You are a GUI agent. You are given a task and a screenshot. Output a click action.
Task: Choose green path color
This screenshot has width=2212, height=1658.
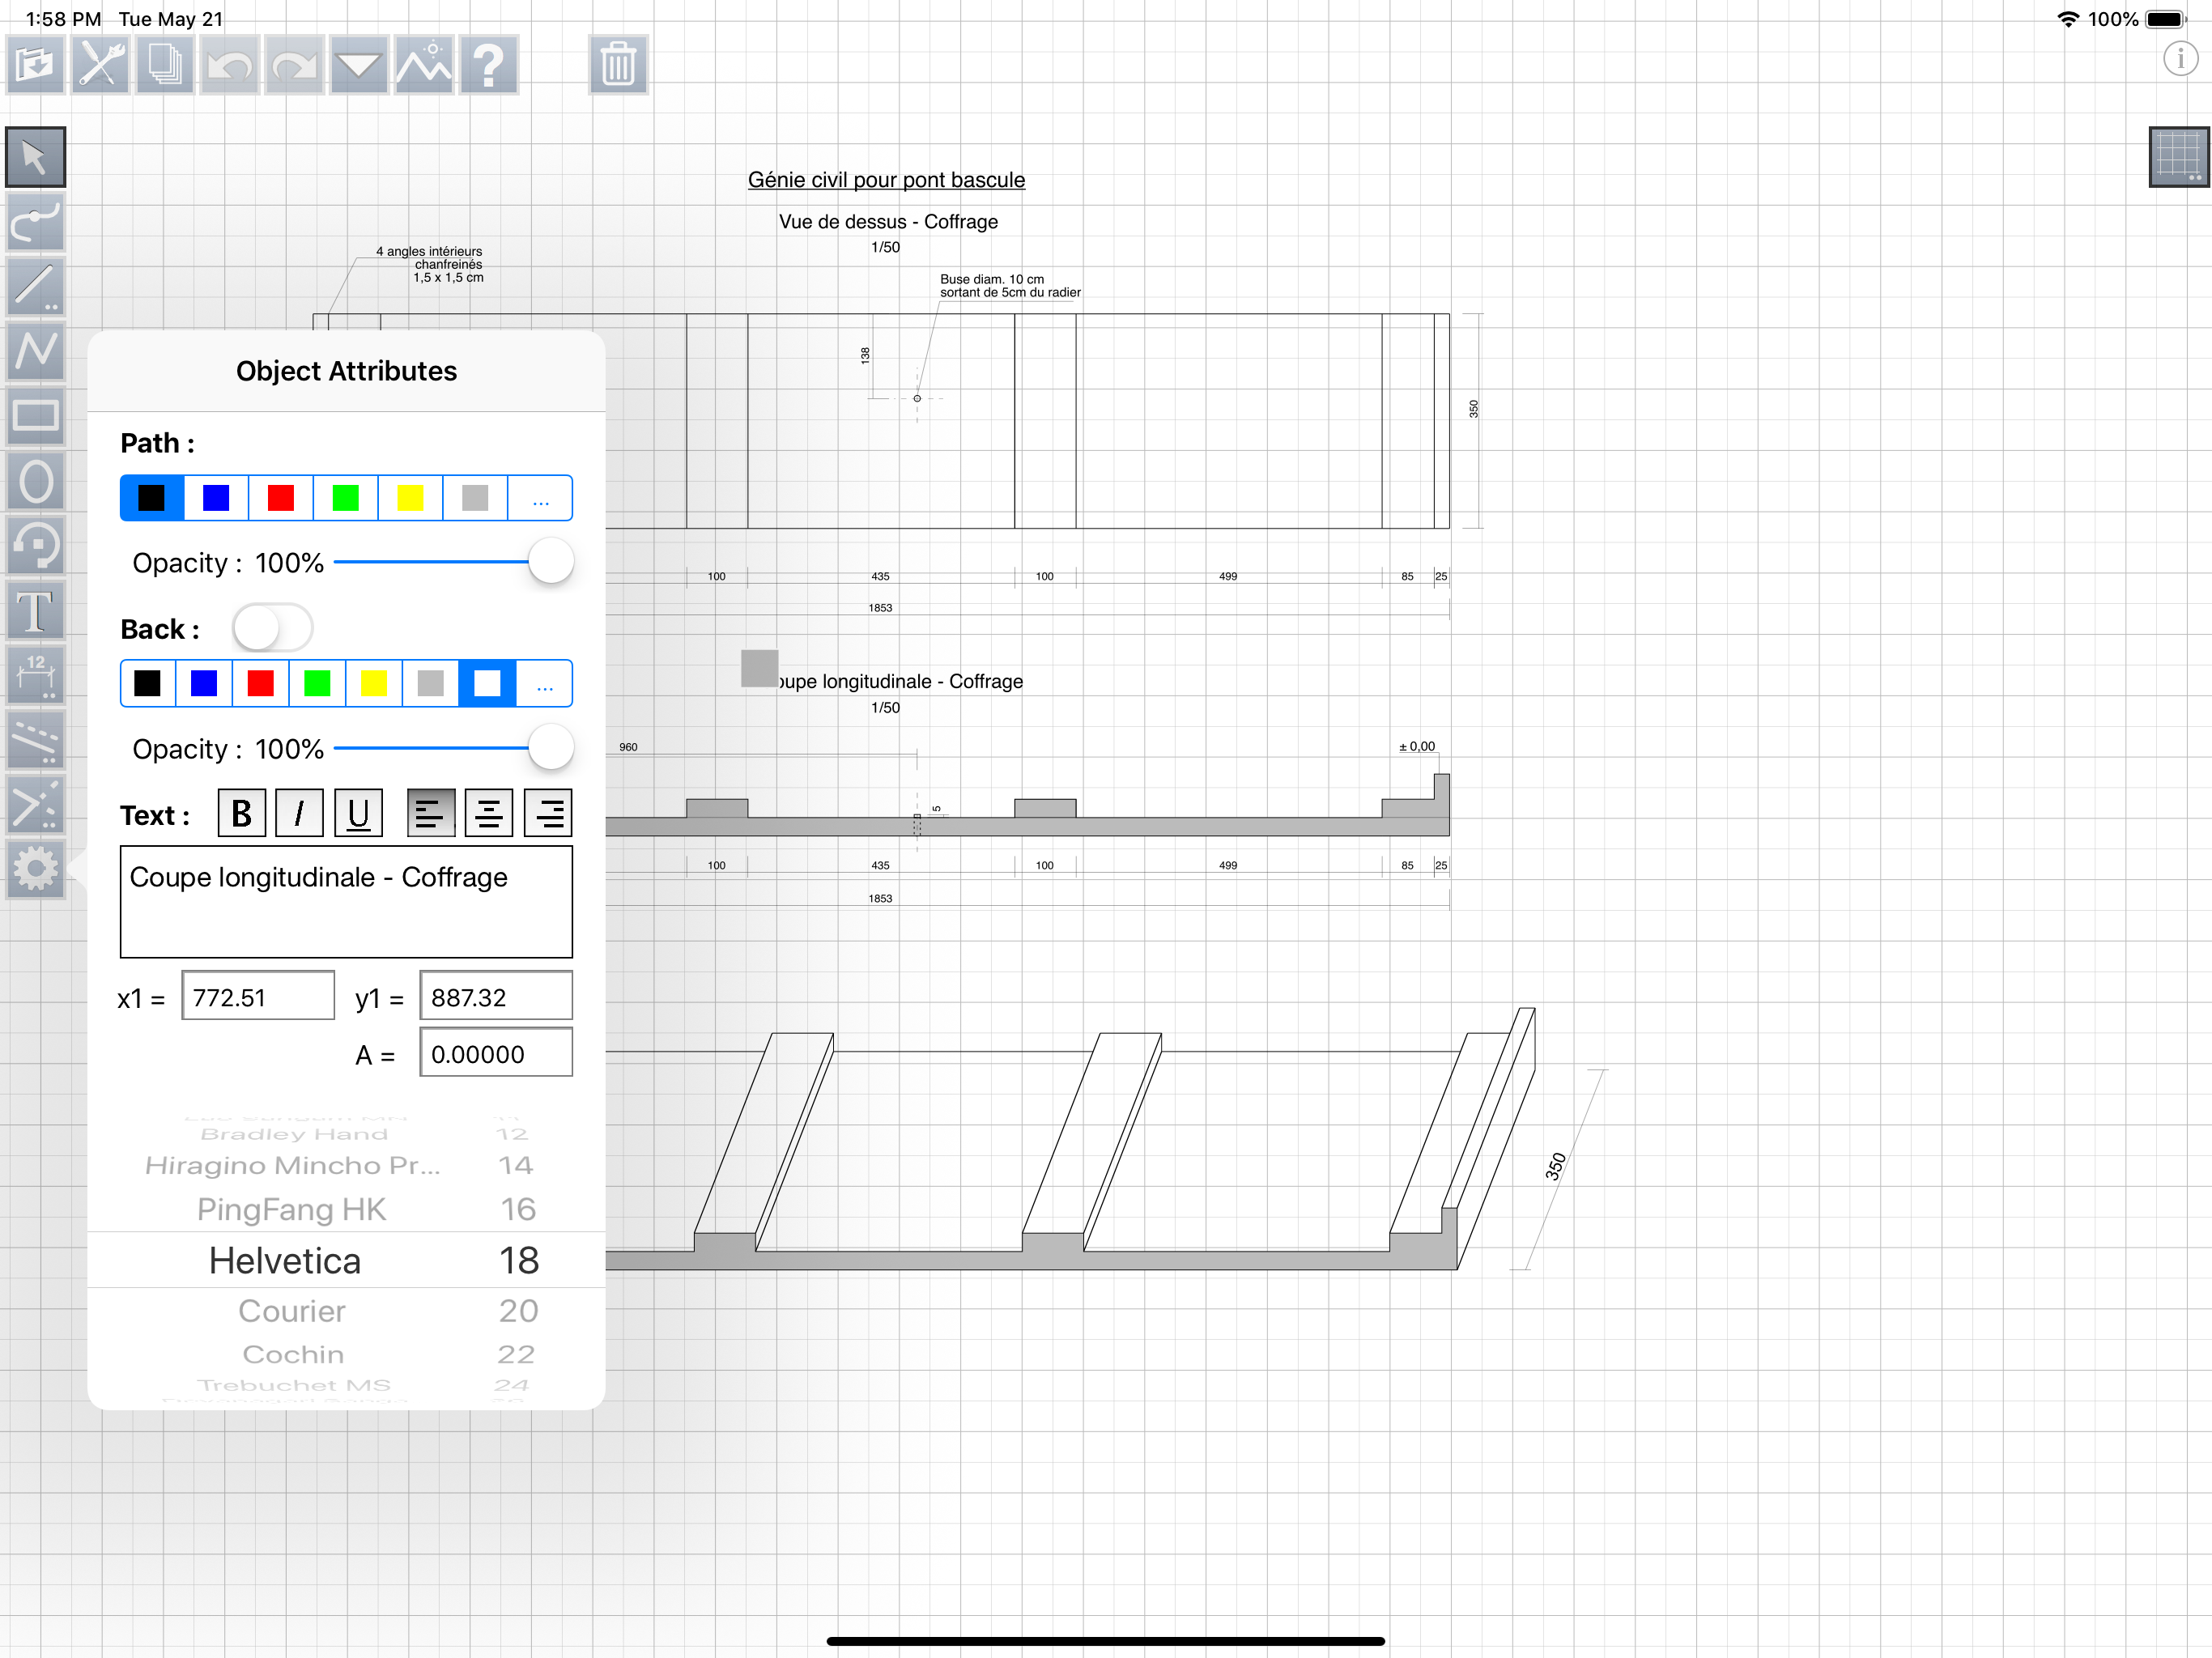point(346,498)
